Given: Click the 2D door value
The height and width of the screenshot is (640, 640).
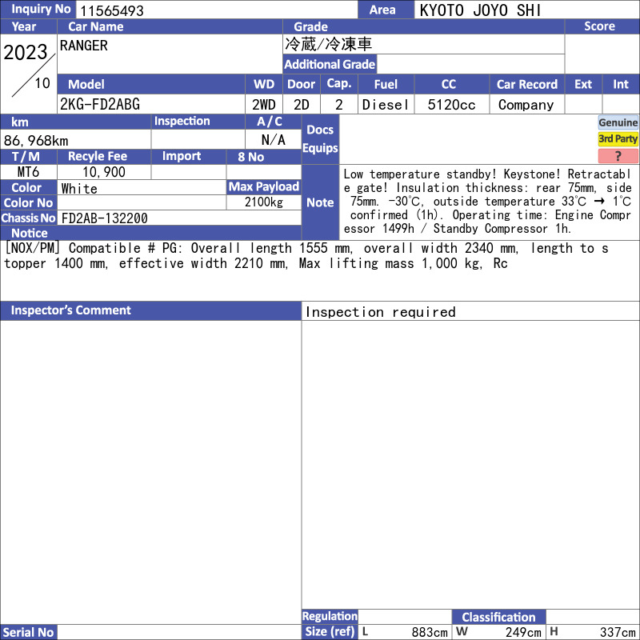Looking at the screenshot, I should 302,105.
